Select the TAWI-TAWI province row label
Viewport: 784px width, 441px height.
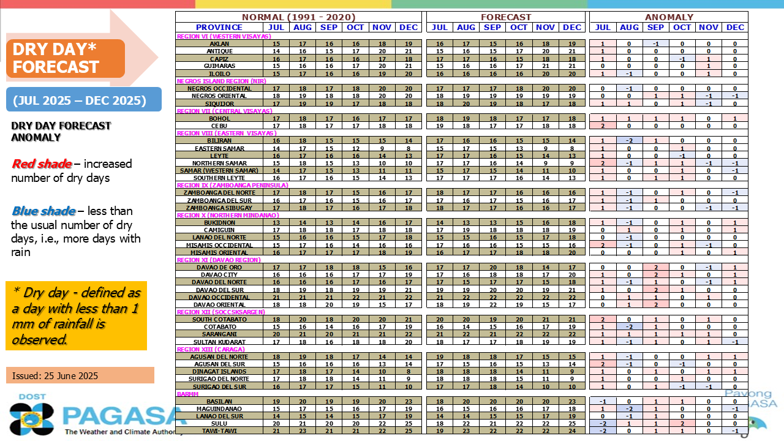click(x=219, y=431)
